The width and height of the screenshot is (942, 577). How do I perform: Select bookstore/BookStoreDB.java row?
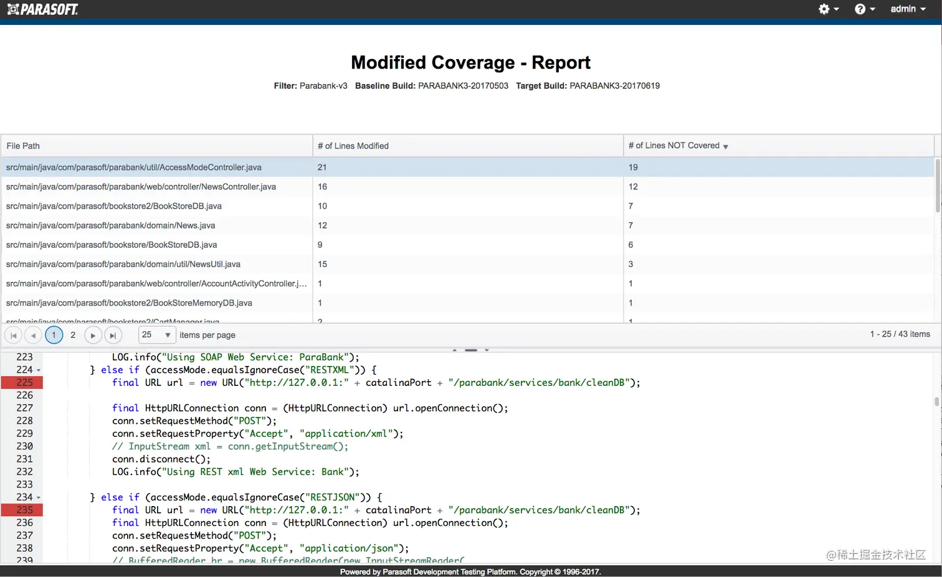467,245
